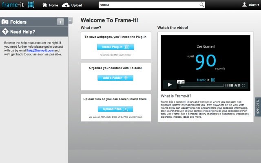Click the Add a Folder button
The height and width of the screenshot is (163, 261).
coord(115,78)
